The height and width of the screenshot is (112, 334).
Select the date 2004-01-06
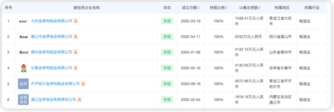pos(190,52)
